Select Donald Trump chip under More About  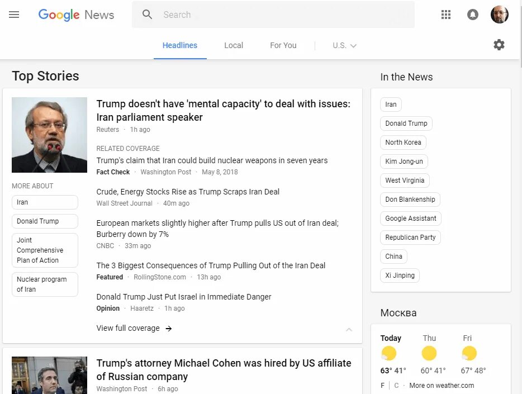(x=45, y=221)
